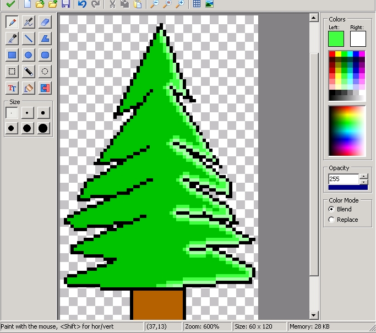Switch color mode to Replace

click(x=331, y=220)
